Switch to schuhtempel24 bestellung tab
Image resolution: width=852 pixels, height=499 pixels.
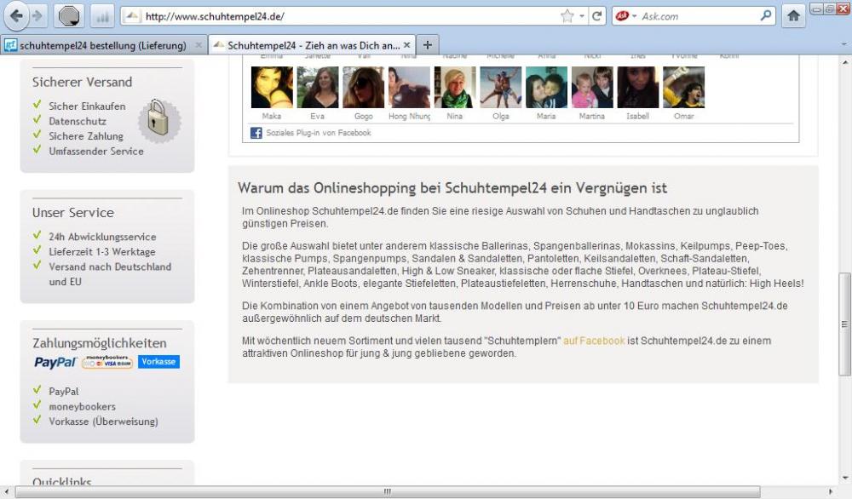(x=103, y=46)
